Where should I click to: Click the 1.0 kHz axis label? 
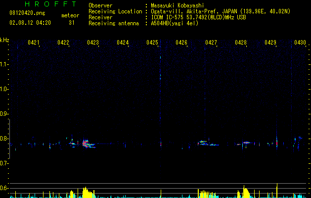(3, 89)
